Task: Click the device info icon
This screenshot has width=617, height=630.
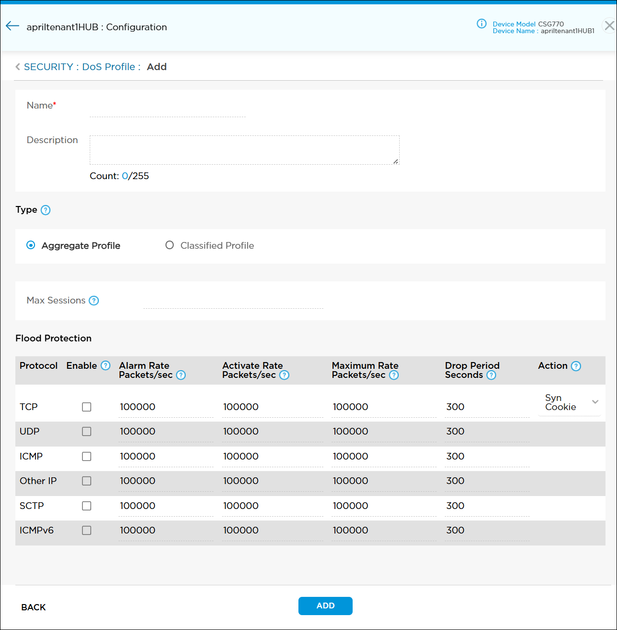Action: [481, 24]
